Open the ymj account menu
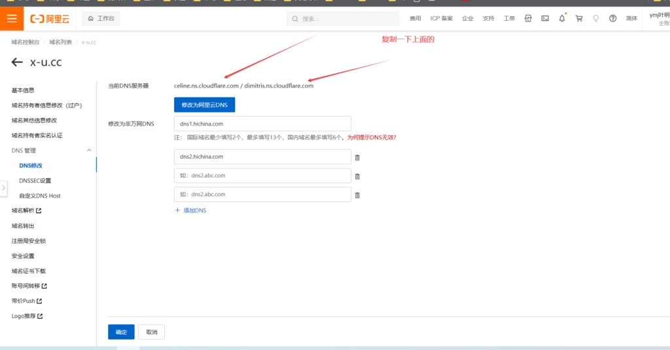The height and width of the screenshot is (350, 670). (660, 18)
